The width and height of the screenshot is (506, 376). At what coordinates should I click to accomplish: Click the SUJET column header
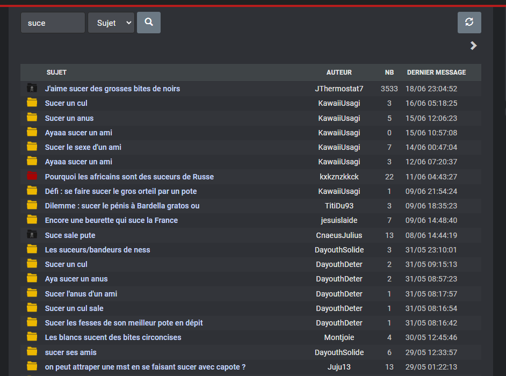56,73
